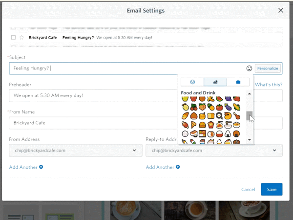Choose the french fries emoji
This screenshot has height=220, width=293.
[x=211, y=125]
